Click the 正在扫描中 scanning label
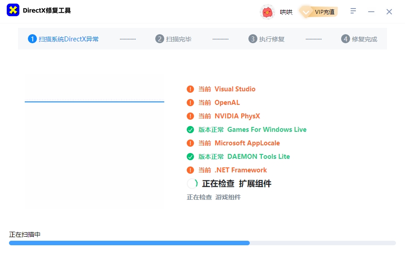Image resolution: width=405 pixels, height=270 pixels. pos(25,234)
